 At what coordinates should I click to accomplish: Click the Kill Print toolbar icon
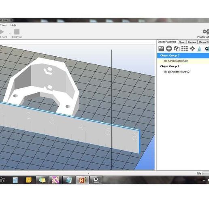pos(17,32)
